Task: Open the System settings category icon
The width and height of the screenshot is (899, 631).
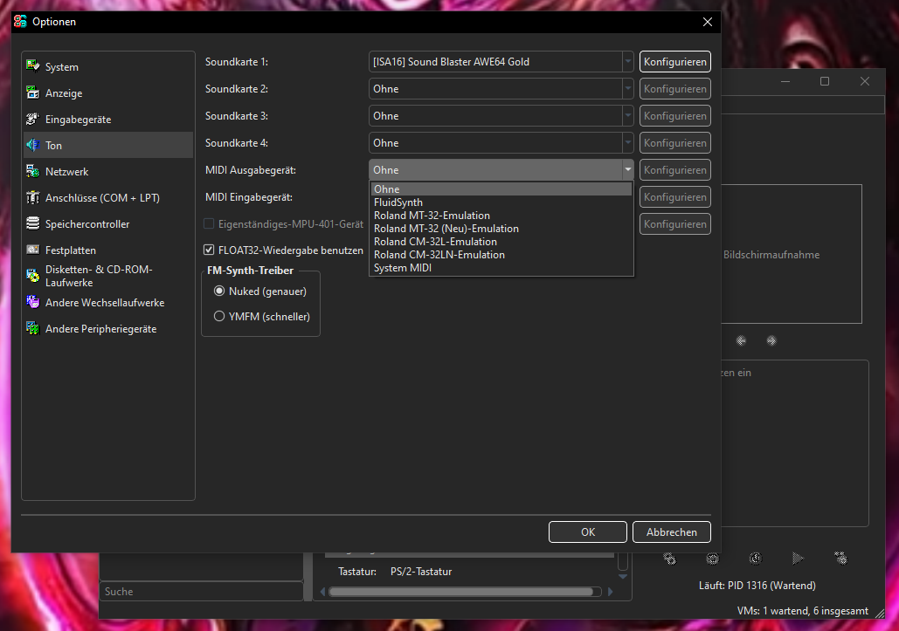Action: (31, 66)
